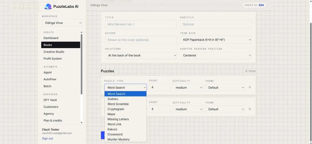Pick Missing Letters puzzle type

[x=126, y=119]
